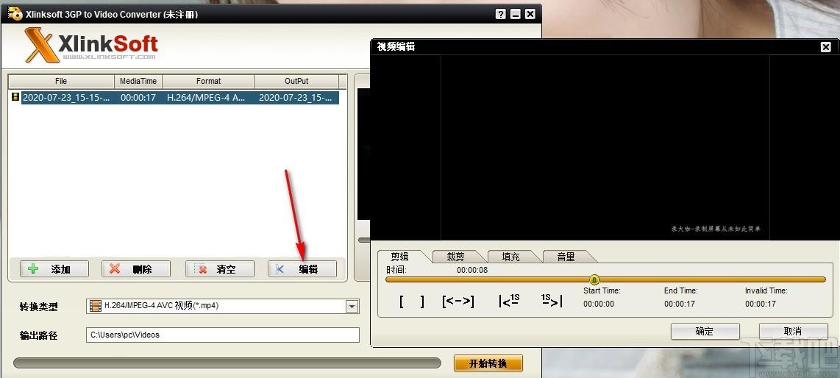
Task: Close the main converter window
Action: (530, 15)
